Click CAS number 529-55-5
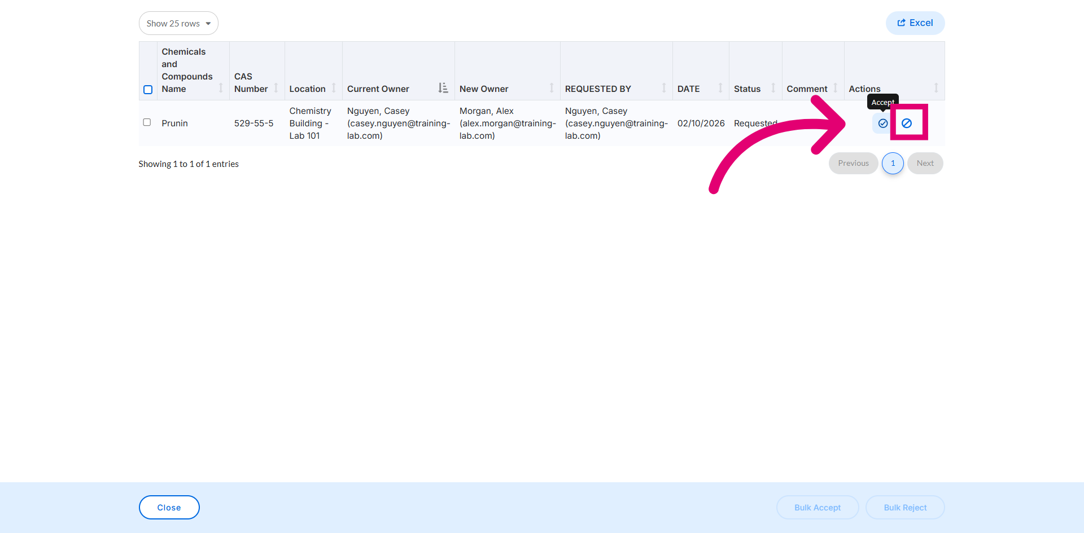Viewport: 1084px width, 533px height. (254, 123)
